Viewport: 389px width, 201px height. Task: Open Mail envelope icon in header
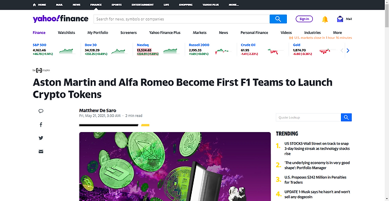(x=340, y=19)
